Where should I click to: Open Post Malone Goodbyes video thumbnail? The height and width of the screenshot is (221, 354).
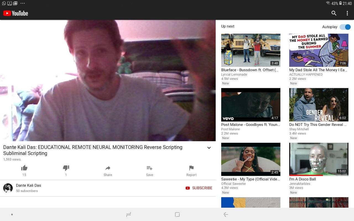tap(251, 105)
